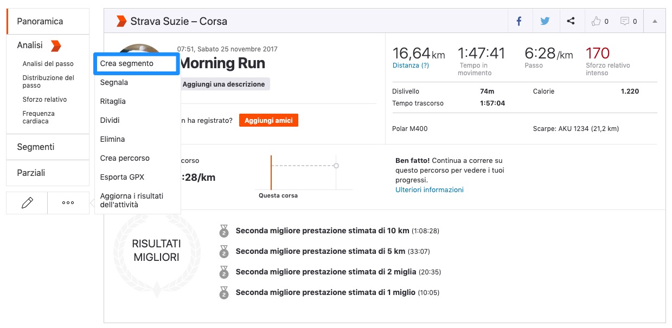The image size is (672, 328).
Task: Share activity on Facebook
Action: coord(519,21)
